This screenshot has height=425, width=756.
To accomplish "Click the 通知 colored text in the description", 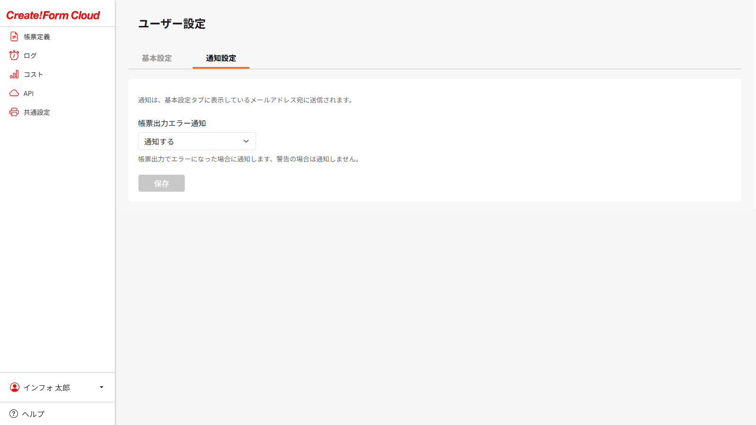I will [x=144, y=100].
